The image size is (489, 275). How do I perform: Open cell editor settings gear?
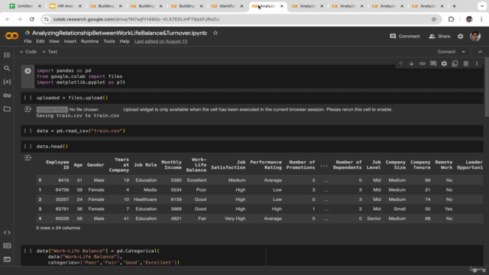tap(444, 63)
